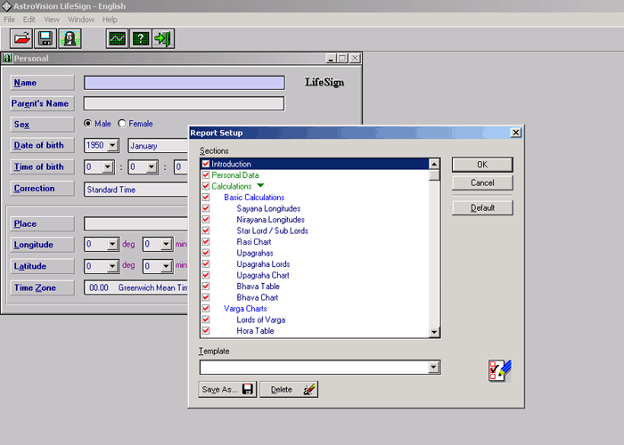The width and height of the screenshot is (624, 445).
Task: Toggle the Sayana Longitudes checkbox
Action: pos(206,208)
